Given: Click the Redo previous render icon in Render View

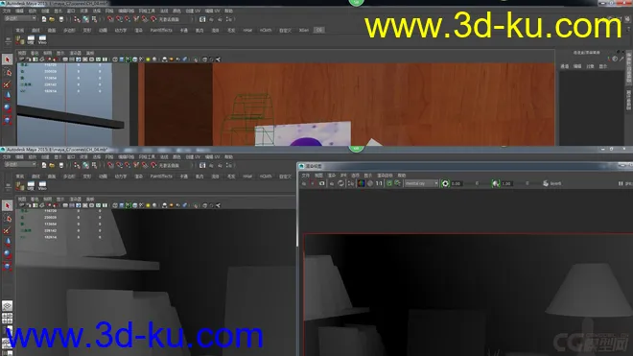Looking at the screenshot, I should [304, 183].
